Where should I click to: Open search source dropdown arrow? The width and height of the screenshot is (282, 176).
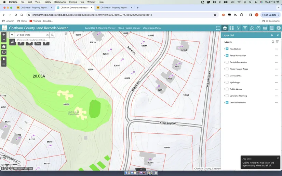pos(12,35)
